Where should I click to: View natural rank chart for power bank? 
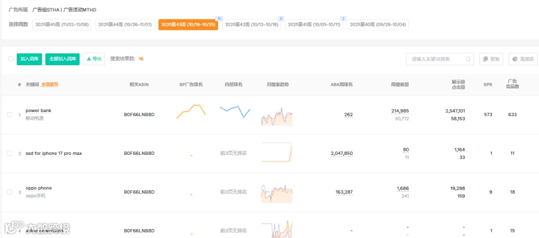coord(235,112)
